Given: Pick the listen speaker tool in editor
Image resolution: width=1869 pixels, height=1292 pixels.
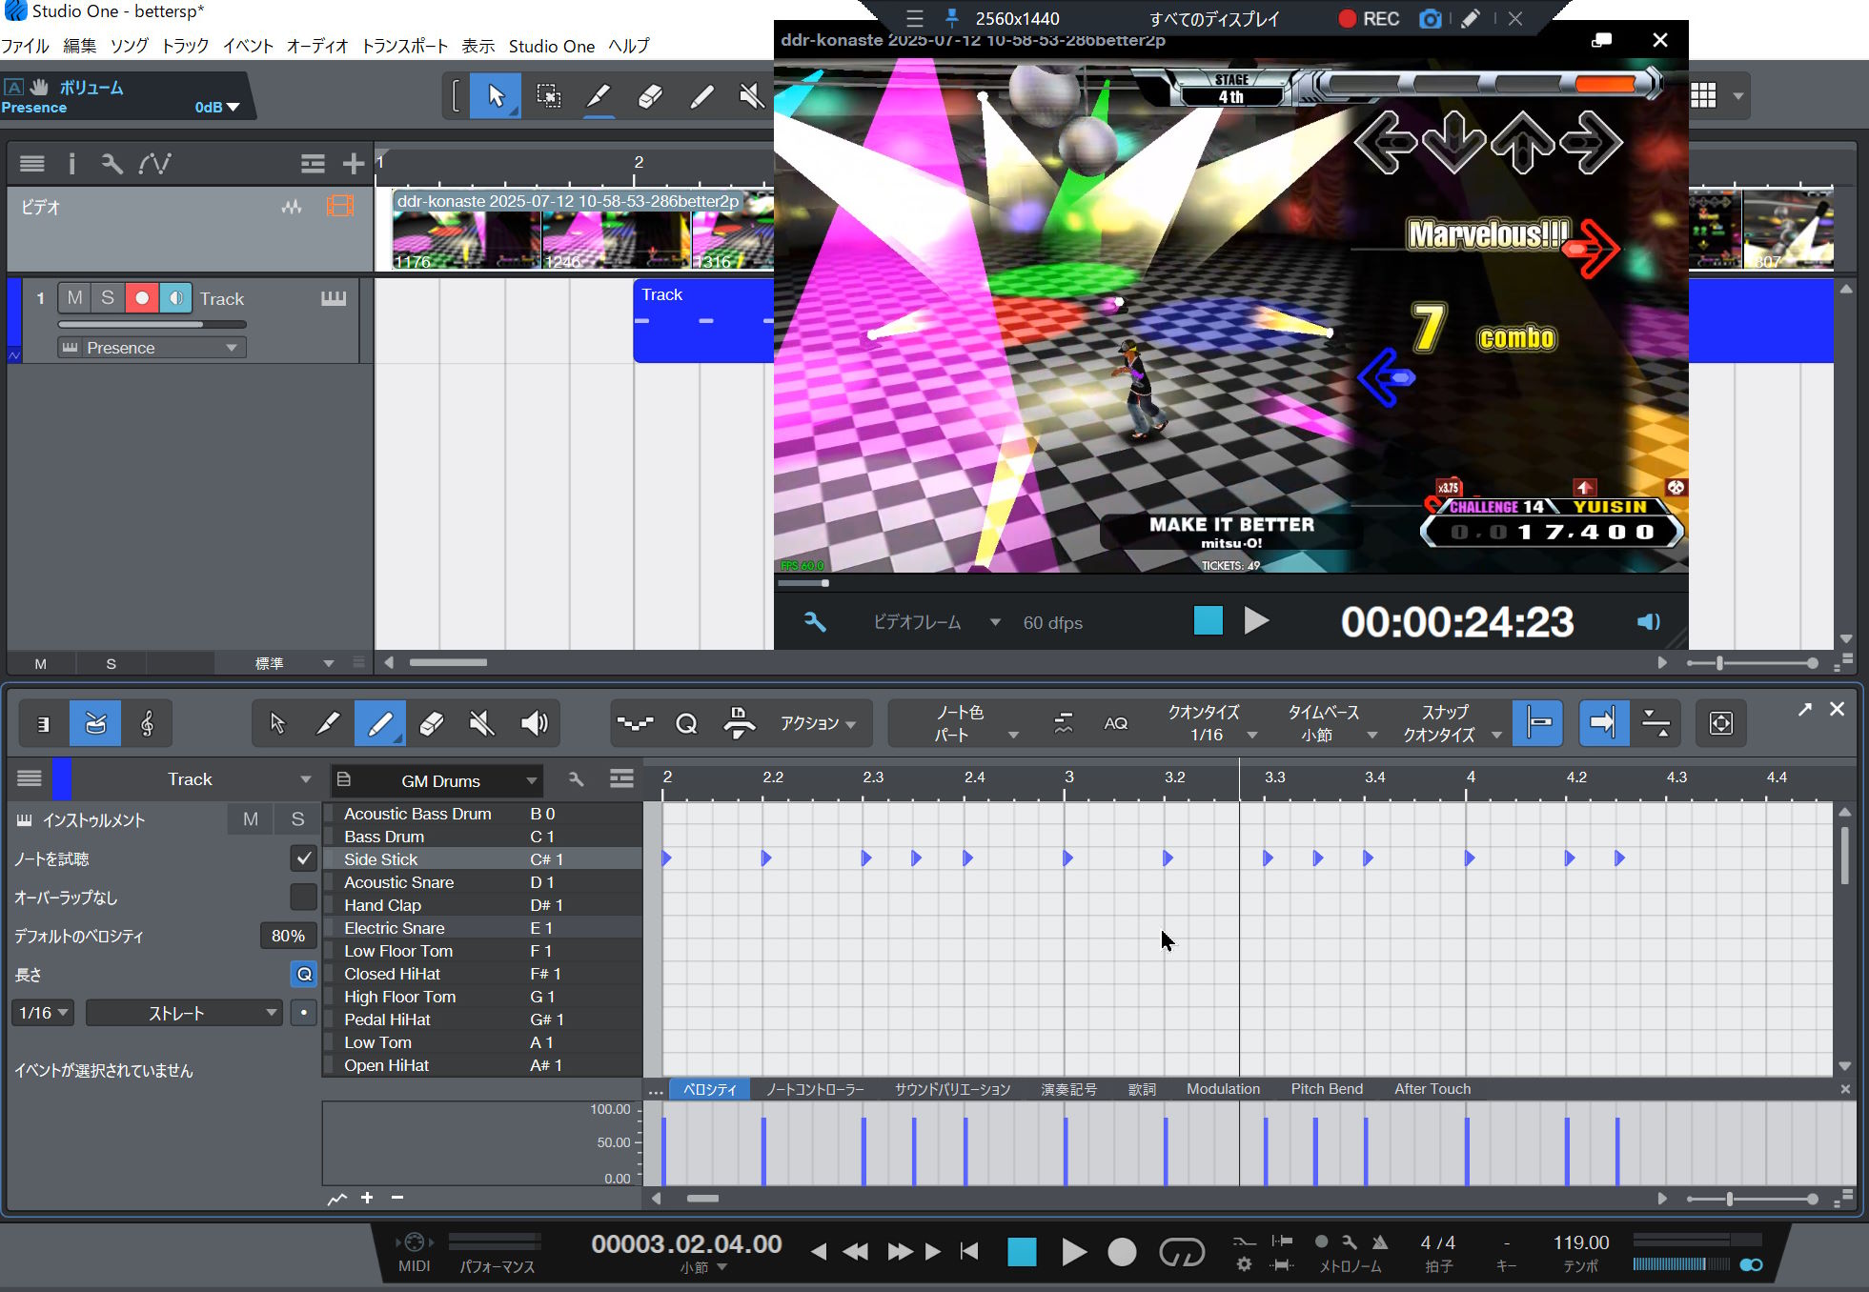Looking at the screenshot, I should point(534,724).
